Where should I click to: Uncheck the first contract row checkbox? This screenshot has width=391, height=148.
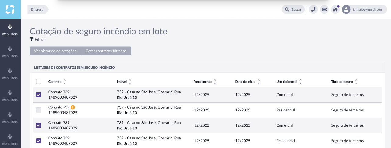pos(38,95)
